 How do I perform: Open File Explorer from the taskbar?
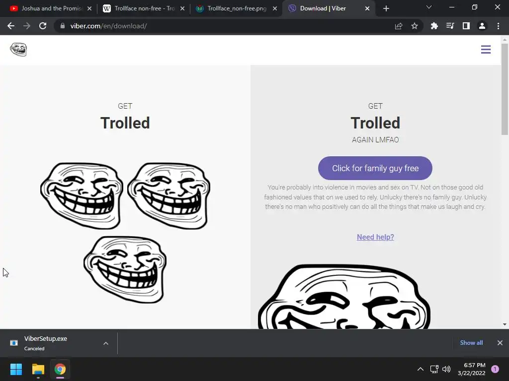pos(38,369)
